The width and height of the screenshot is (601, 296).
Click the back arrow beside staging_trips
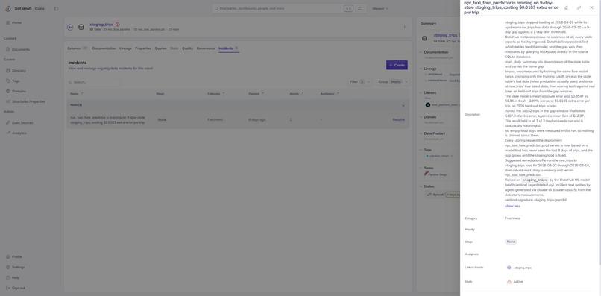pyautogui.click(x=70, y=28)
